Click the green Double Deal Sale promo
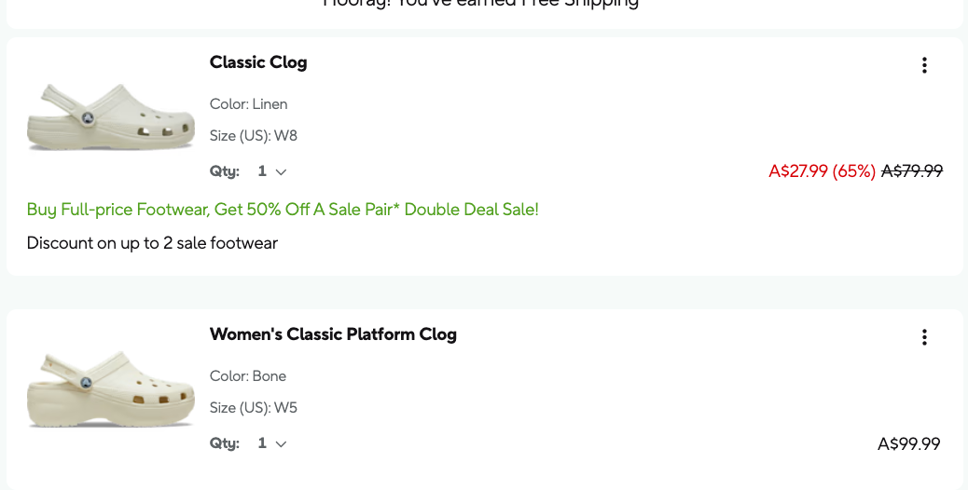This screenshot has width=968, height=490. pyautogui.click(x=283, y=210)
